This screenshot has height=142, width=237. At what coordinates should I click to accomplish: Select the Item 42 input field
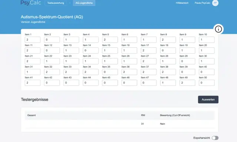click(x=52, y=83)
